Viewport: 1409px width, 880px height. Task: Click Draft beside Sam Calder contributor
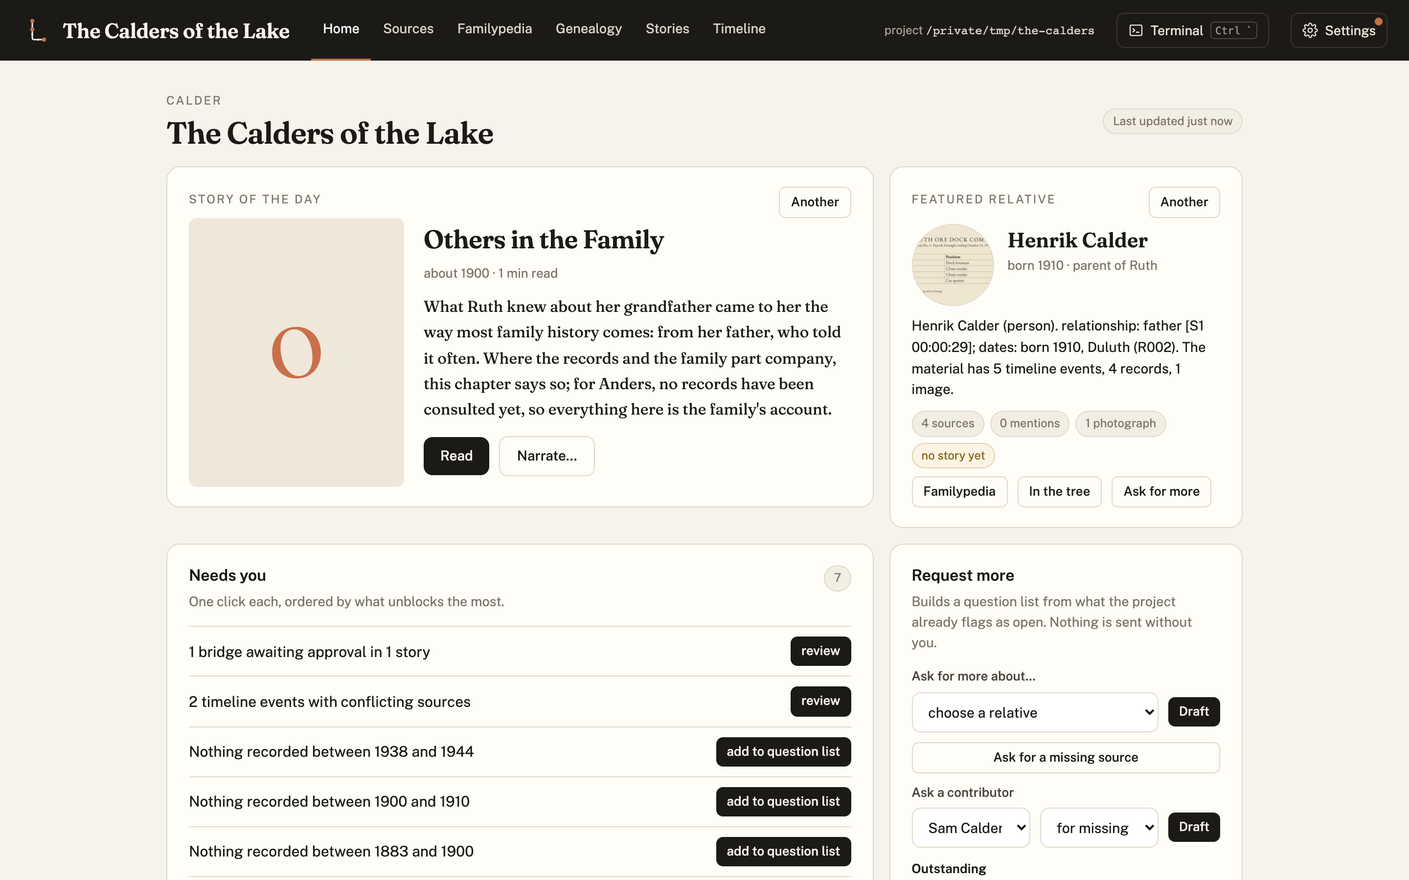click(x=1194, y=826)
